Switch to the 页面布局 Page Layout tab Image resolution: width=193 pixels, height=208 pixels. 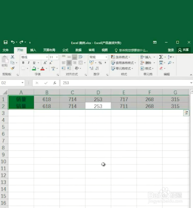point(49,50)
